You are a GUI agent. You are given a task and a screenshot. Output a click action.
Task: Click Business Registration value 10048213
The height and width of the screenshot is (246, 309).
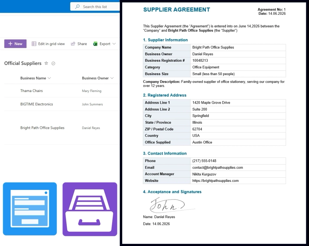click(x=200, y=60)
